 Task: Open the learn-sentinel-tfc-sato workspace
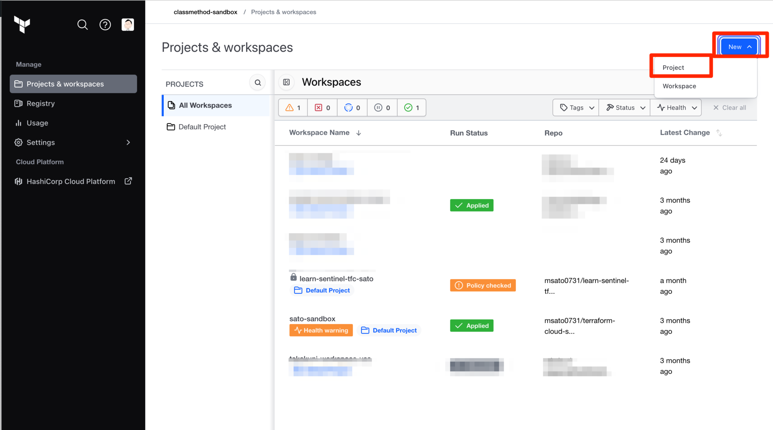point(336,279)
